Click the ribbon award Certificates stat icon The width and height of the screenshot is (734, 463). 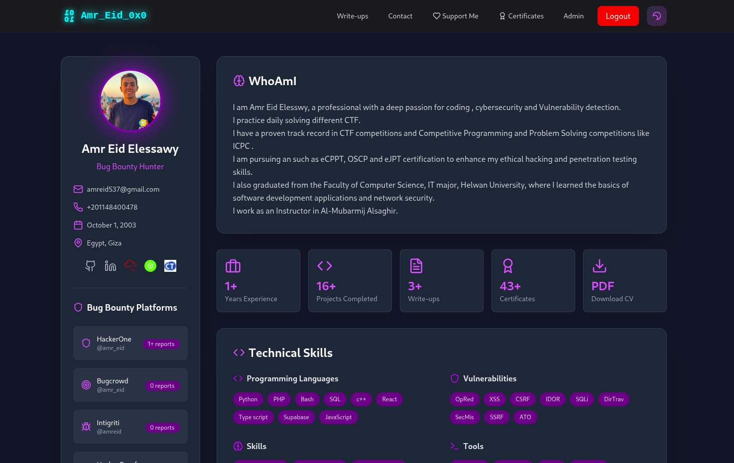pyautogui.click(x=508, y=266)
